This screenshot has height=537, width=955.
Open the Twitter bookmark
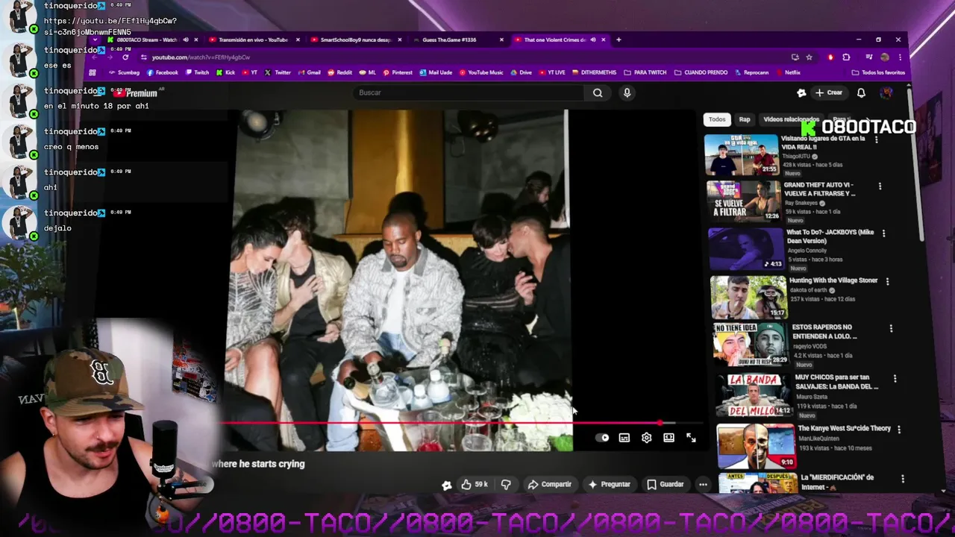[278, 72]
